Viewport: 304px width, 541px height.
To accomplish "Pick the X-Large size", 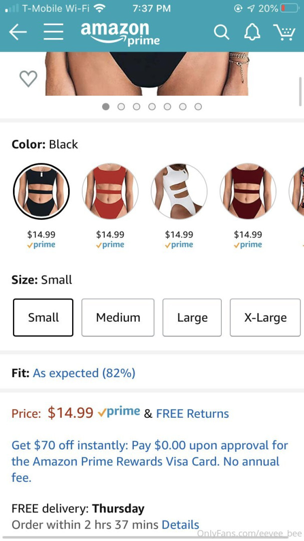I will click(x=265, y=318).
